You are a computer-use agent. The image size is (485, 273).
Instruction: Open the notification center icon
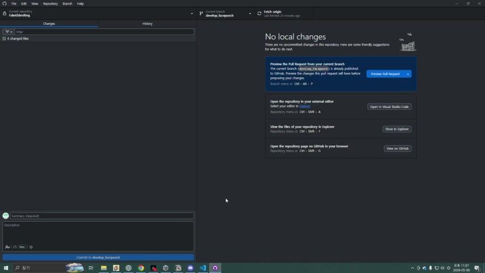pyautogui.click(x=477, y=268)
